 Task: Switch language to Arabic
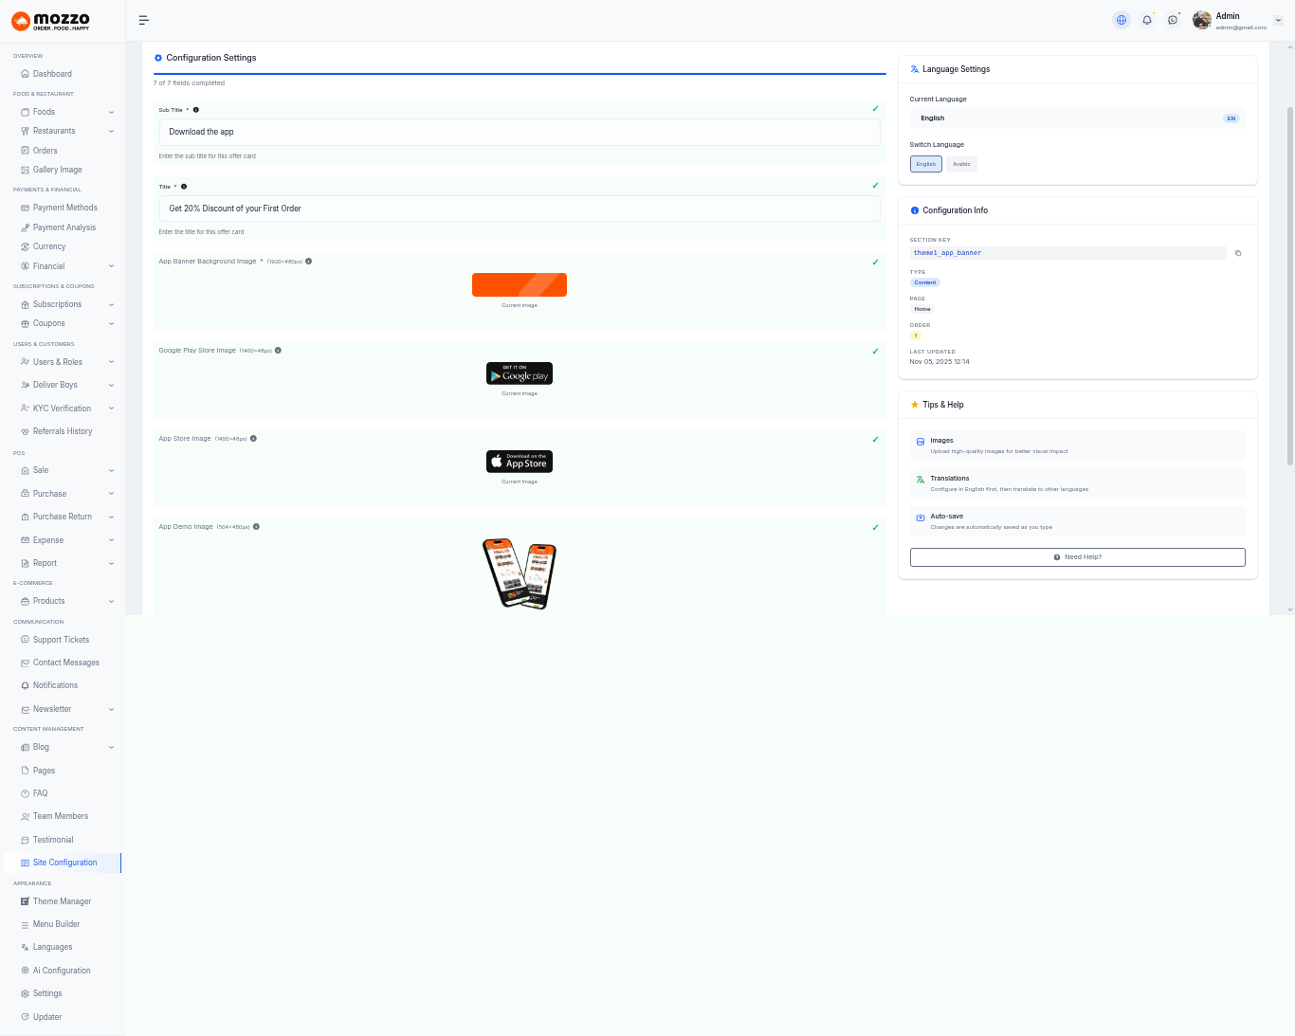pyautogui.click(x=961, y=164)
